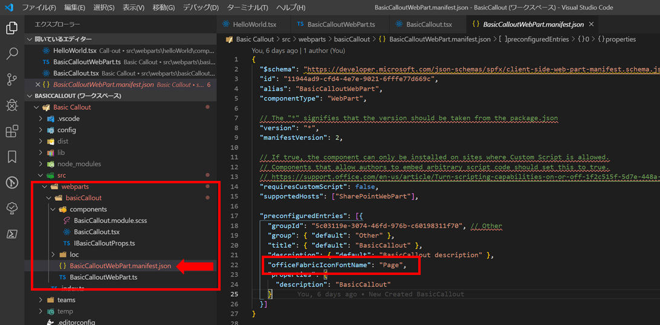Open the ヘルプ(H) menu
This screenshot has height=325, width=660.
(291, 8)
